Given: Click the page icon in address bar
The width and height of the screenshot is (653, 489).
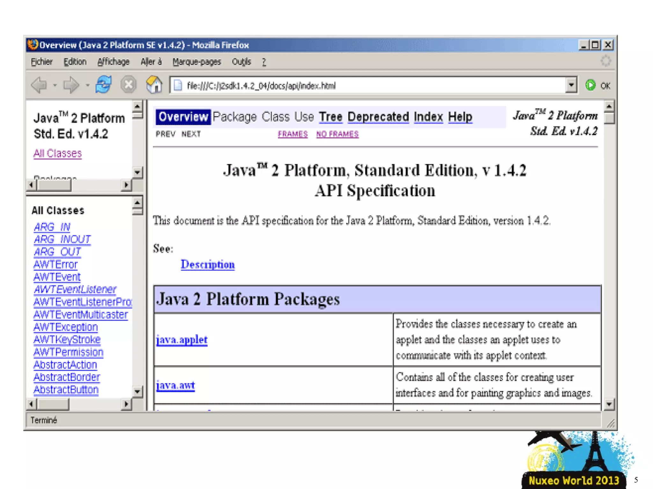Looking at the screenshot, I should (178, 86).
